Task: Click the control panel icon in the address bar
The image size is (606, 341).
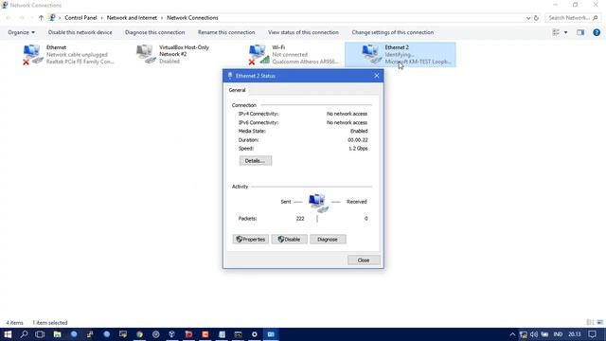Action: click(x=52, y=18)
